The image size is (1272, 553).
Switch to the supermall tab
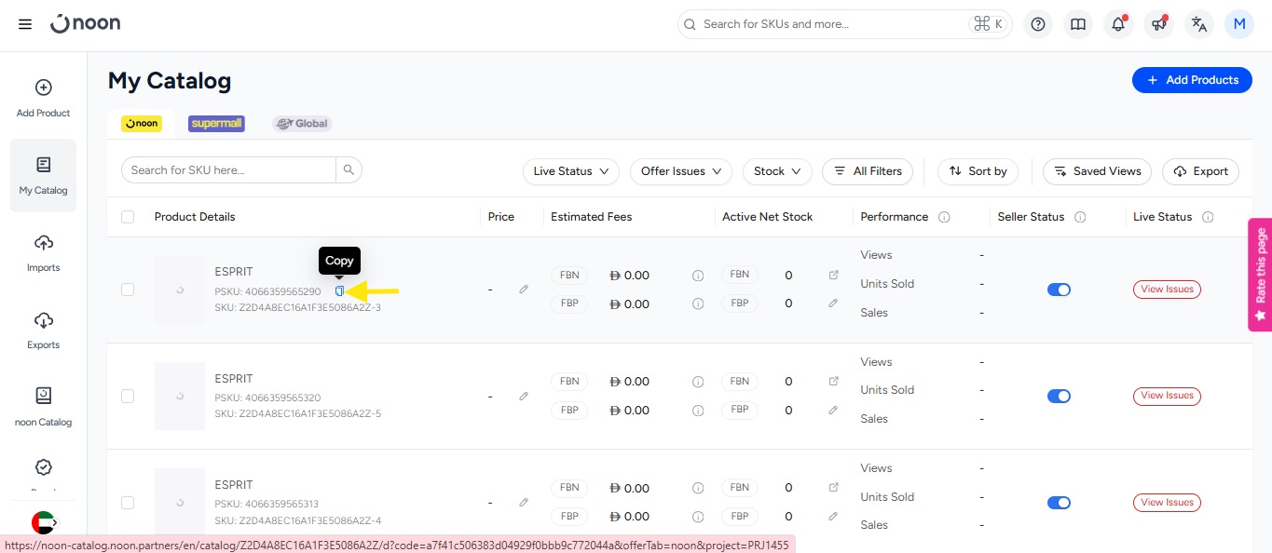[x=216, y=123]
